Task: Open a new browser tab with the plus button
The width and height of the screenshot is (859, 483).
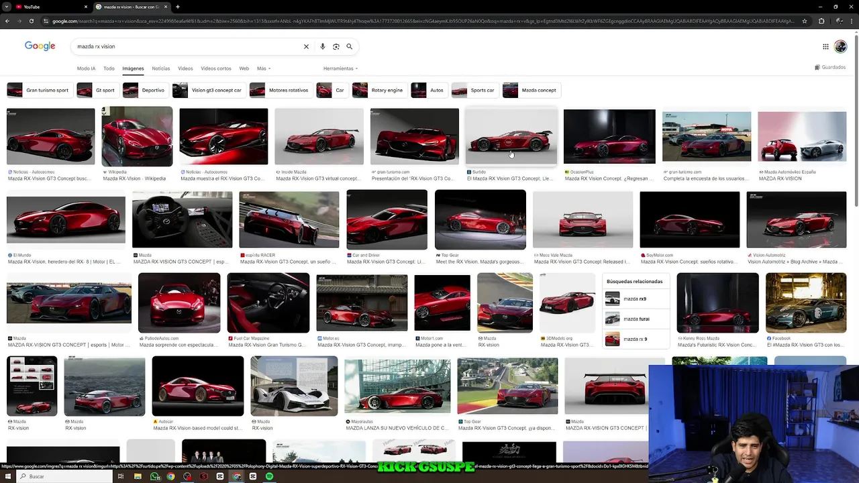Action: (x=177, y=7)
